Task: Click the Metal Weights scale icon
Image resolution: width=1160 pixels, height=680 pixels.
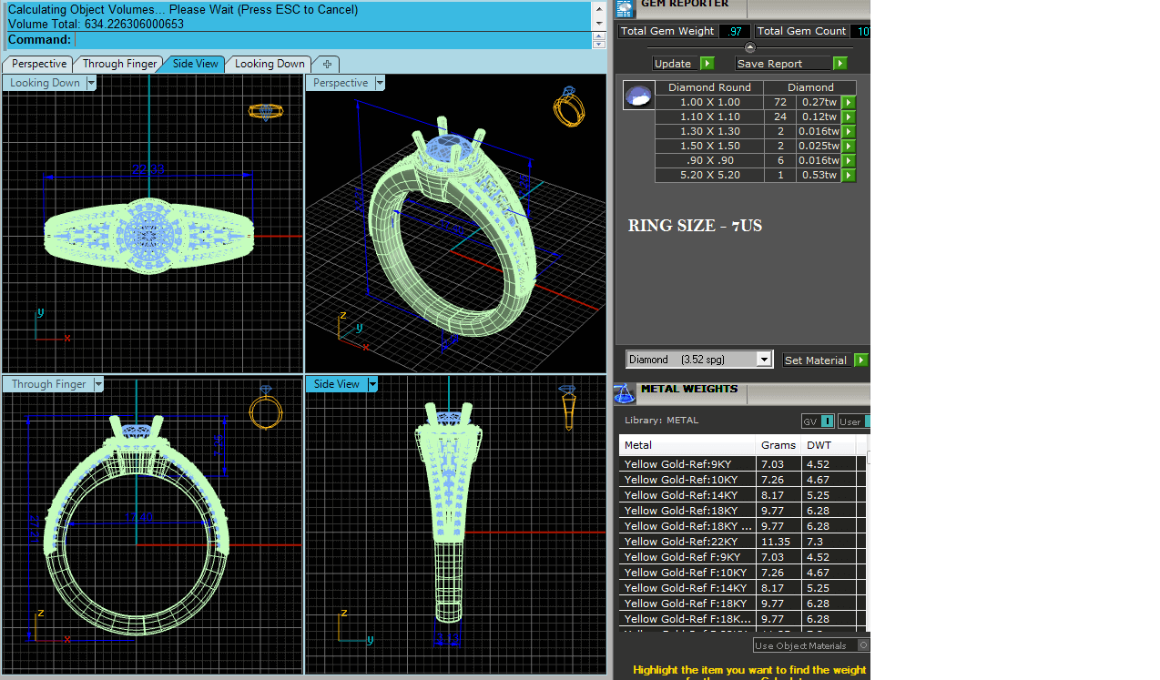Action: pyautogui.click(x=624, y=393)
